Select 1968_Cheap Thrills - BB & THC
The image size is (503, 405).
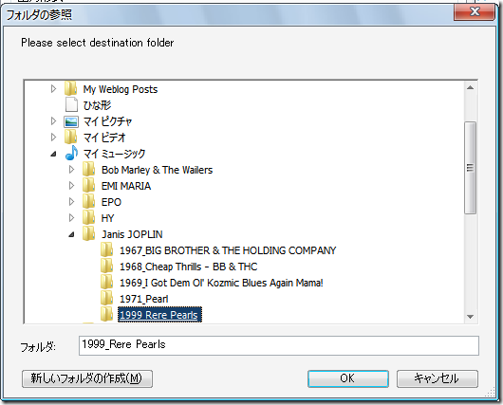coord(188,267)
